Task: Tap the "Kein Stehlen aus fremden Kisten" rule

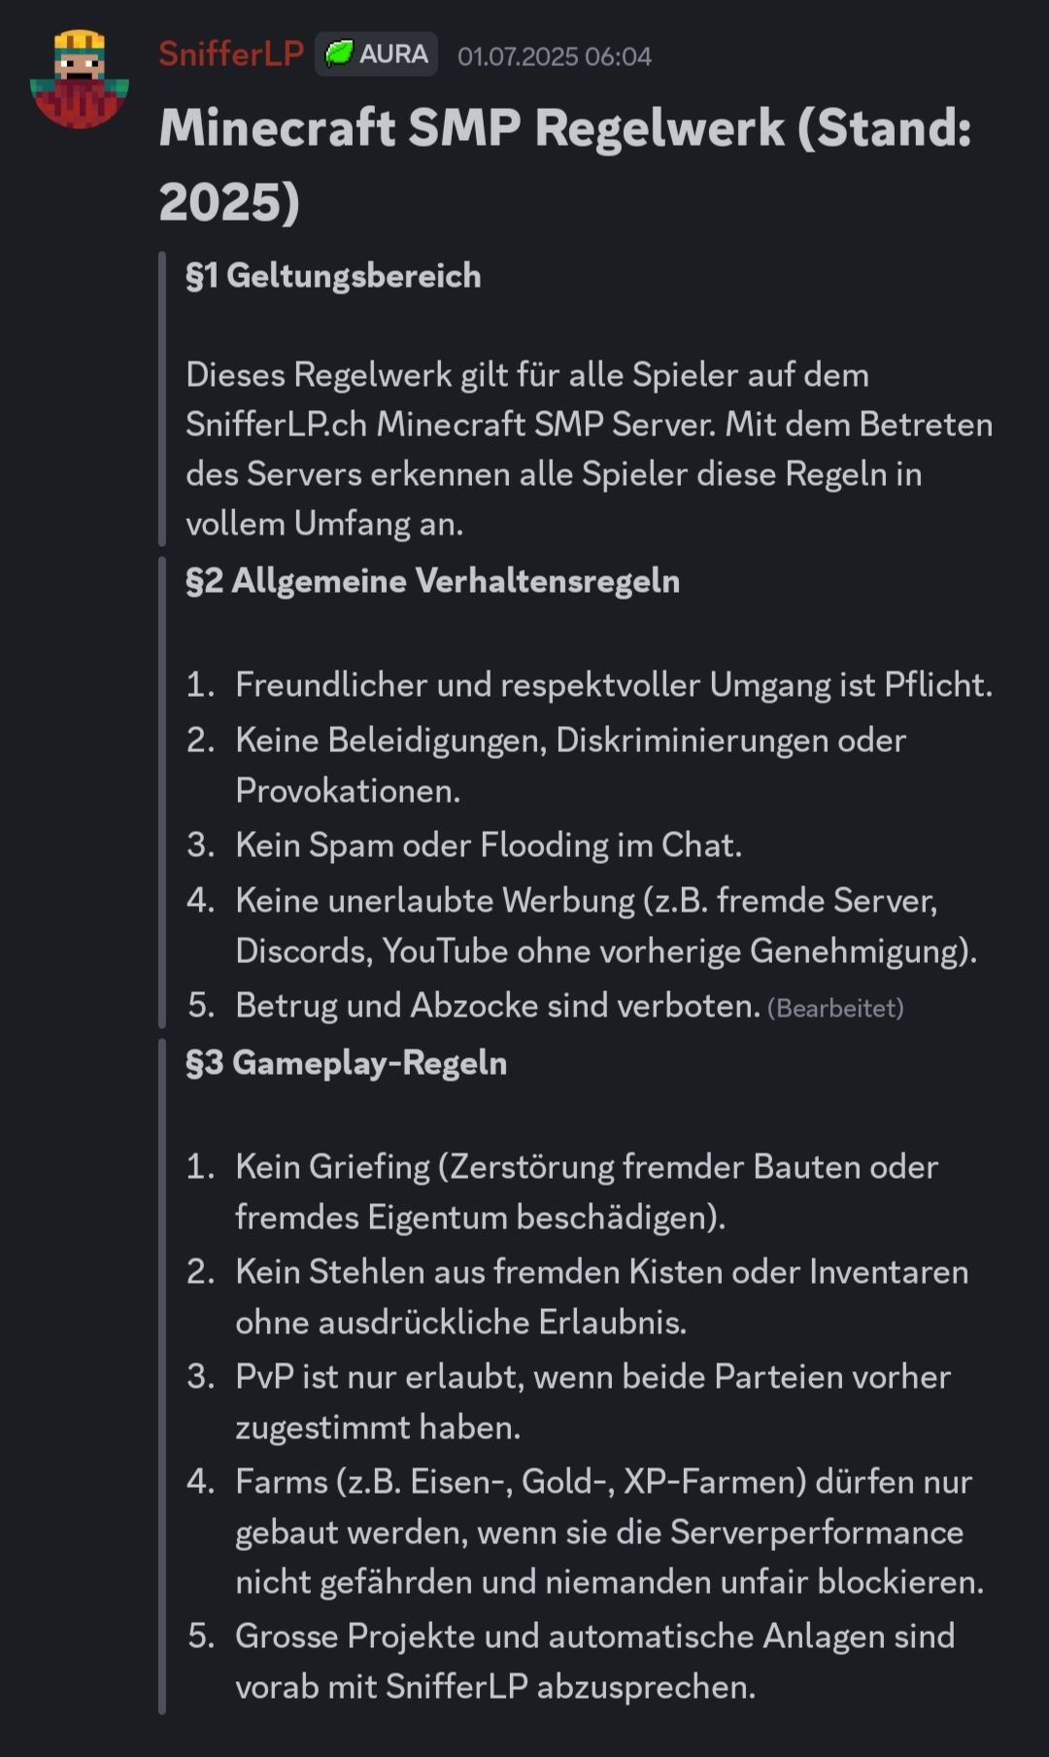Action: (x=601, y=1296)
